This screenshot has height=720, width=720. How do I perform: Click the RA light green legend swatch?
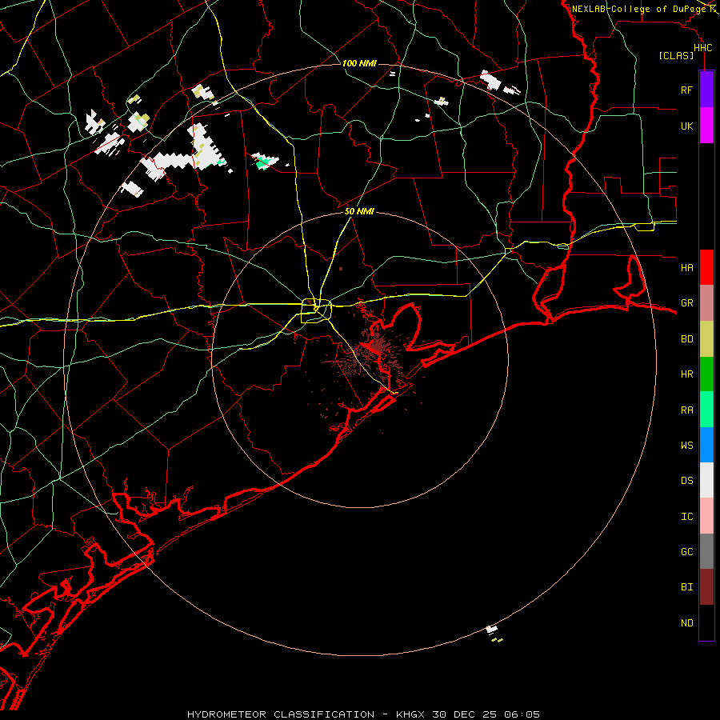point(706,410)
